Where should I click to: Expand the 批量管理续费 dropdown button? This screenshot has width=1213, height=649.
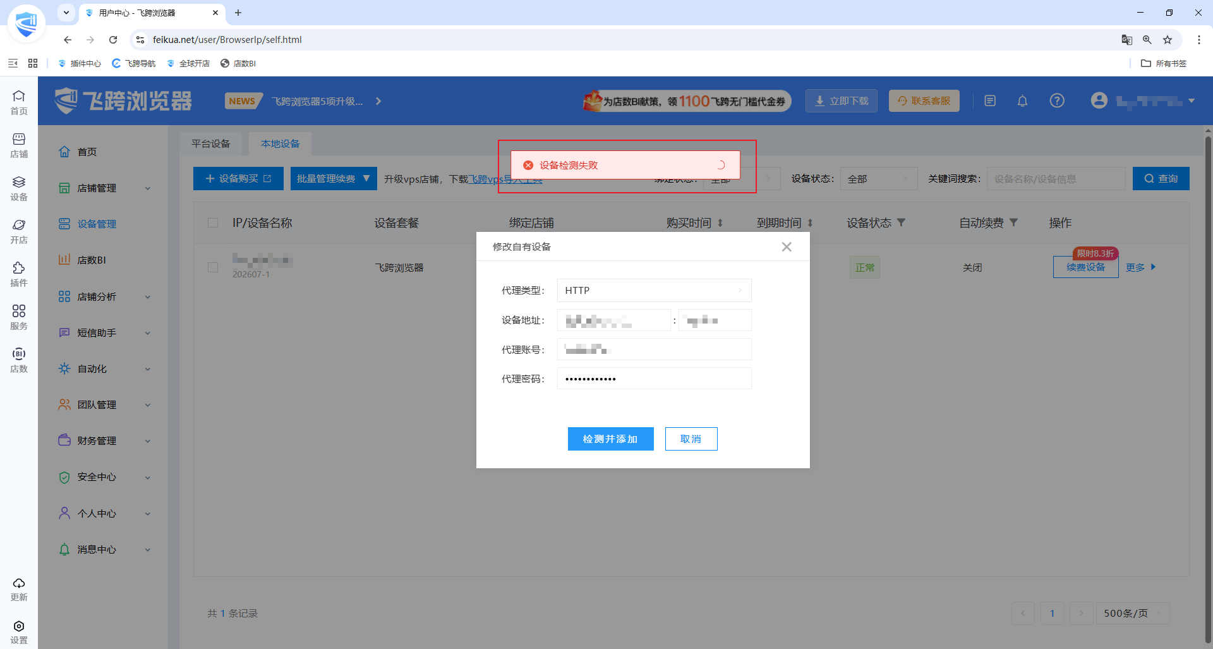tap(334, 179)
